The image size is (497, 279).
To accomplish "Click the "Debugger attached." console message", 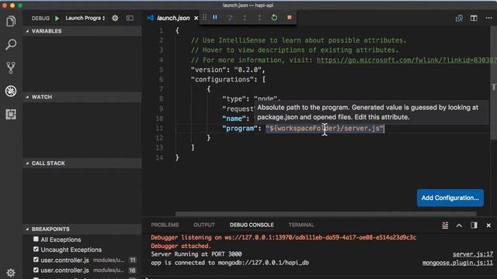I will pos(181,246).
